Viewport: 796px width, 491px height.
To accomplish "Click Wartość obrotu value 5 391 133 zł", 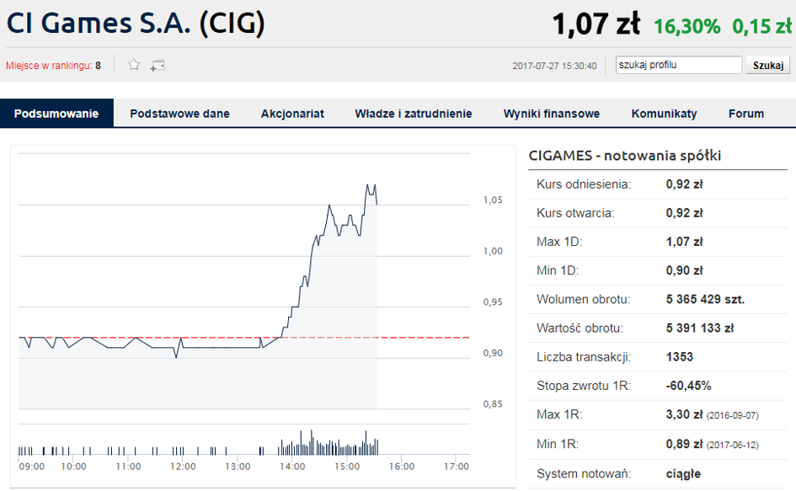I will (700, 328).
